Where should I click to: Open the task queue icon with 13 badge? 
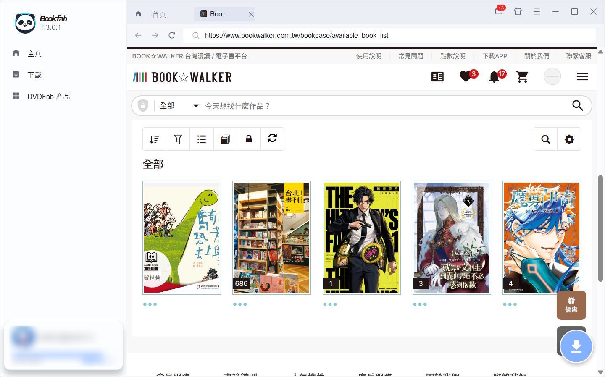coord(499,11)
